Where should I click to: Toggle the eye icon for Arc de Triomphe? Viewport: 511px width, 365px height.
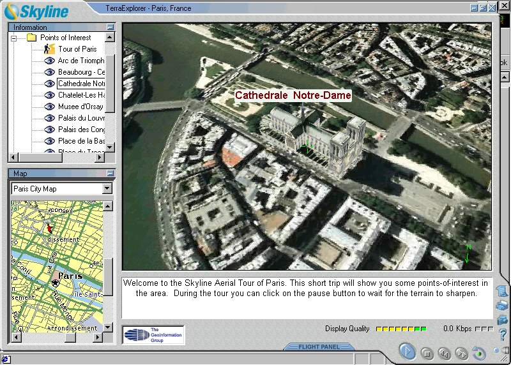tap(49, 61)
